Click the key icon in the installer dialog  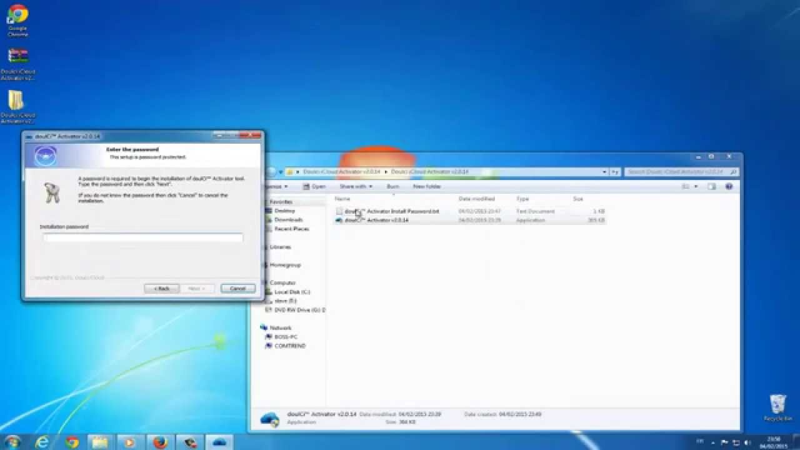[52, 192]
